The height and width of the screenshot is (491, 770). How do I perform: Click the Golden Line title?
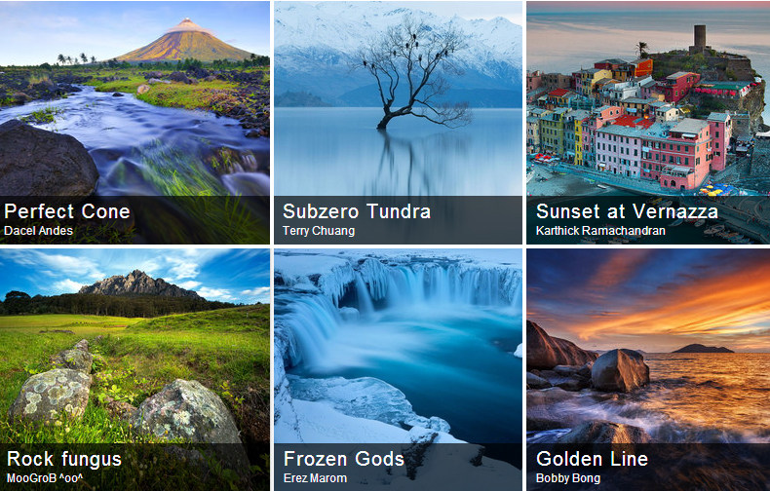593,459
